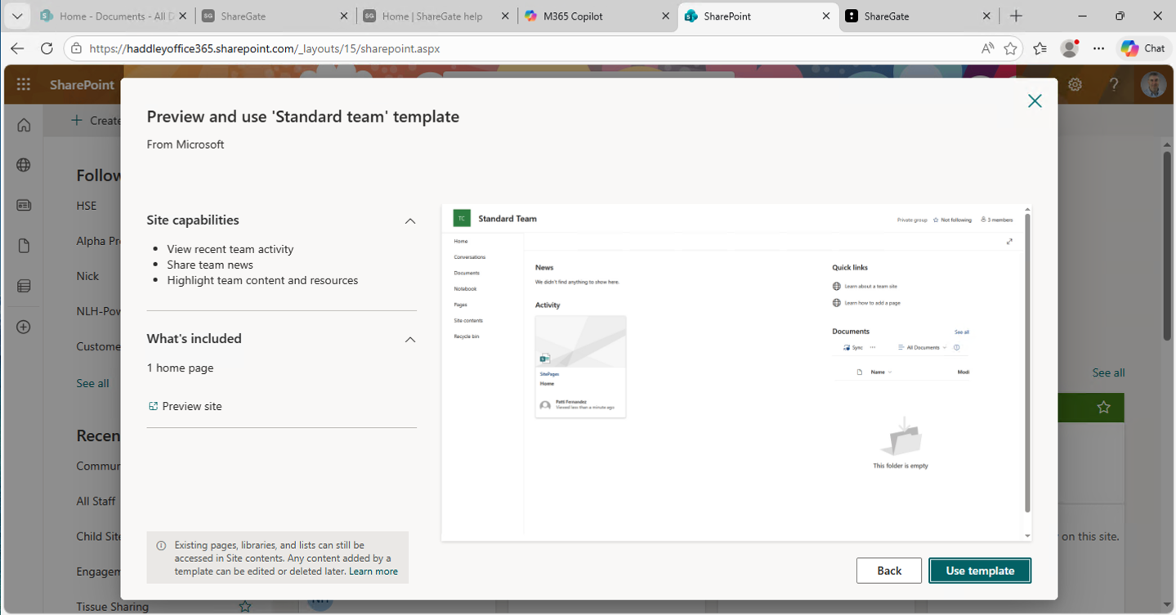Click the star on the green site card
Image resolution: width=1176 pixels, height=615 pixels.
point(1104,408)
